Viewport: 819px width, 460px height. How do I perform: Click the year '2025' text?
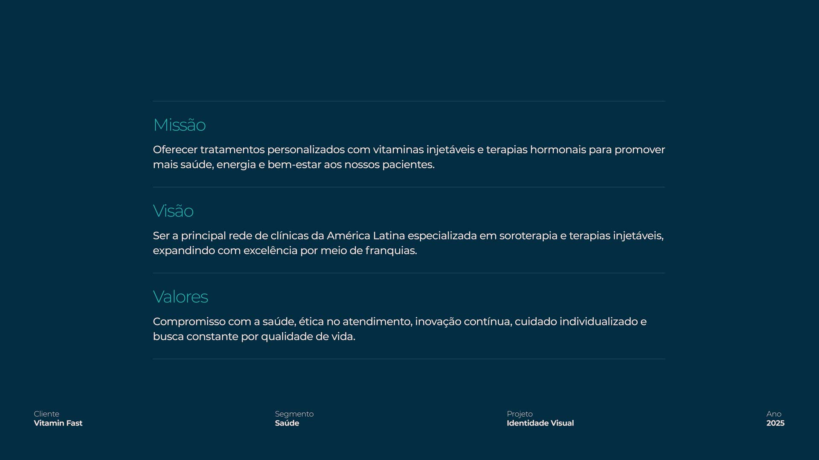(x=775, y=423)
